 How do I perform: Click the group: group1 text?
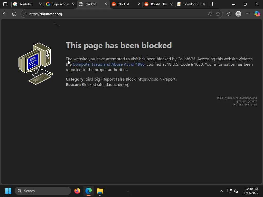tap(247, 101)
